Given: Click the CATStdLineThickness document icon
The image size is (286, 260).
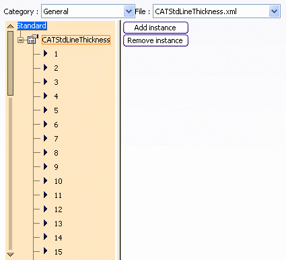Looking at the screenshot, I should tap(32, 40).
